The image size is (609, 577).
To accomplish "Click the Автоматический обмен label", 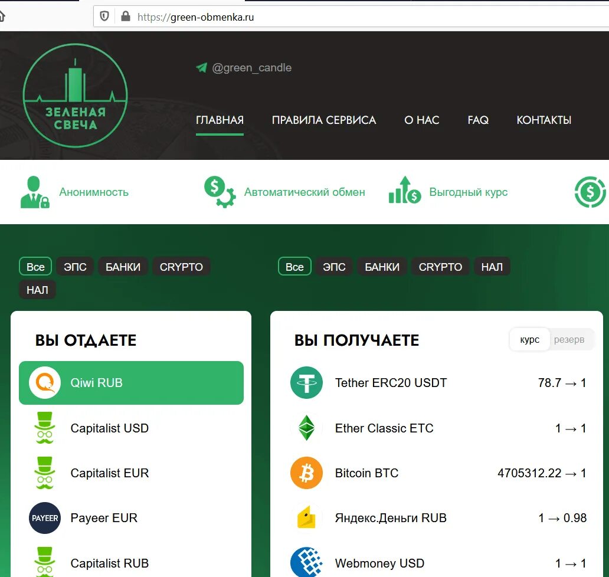I will pos(304,192).
